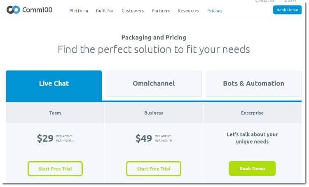Open the Built for menu
309x187 pixels.
click(105, 11)
